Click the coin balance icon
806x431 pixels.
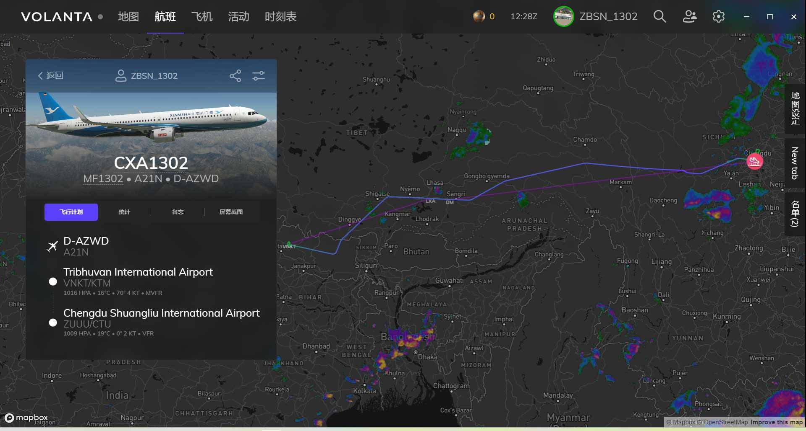coord(479,16)
